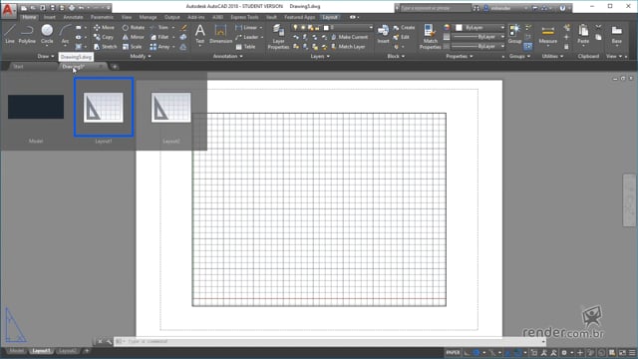The height and width of the screenshot is (359, 638).
Task: Select the Text annotation tool
Action: click(x=199, y=34)
